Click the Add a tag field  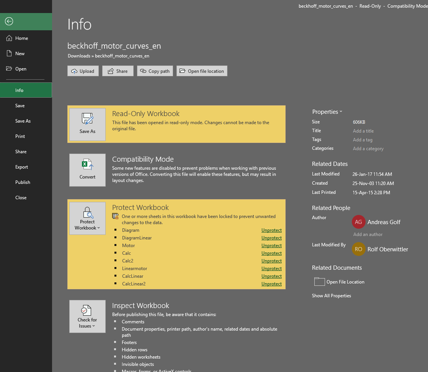click(x=363, y=139)
